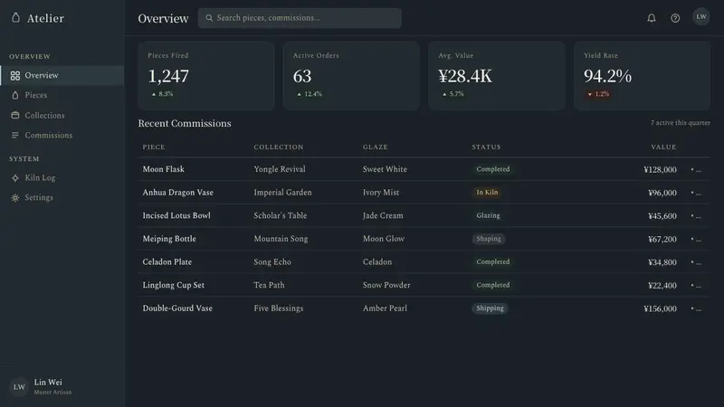The height and width of the screenshot is (407, 724).
Task: Focus the search pieces, commissions field
Action: click(x=300, y=18)
